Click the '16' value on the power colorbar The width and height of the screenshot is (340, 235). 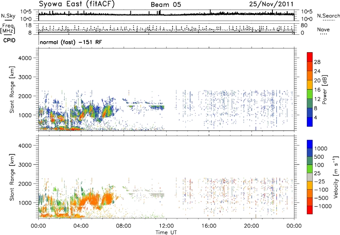point(317,90)
